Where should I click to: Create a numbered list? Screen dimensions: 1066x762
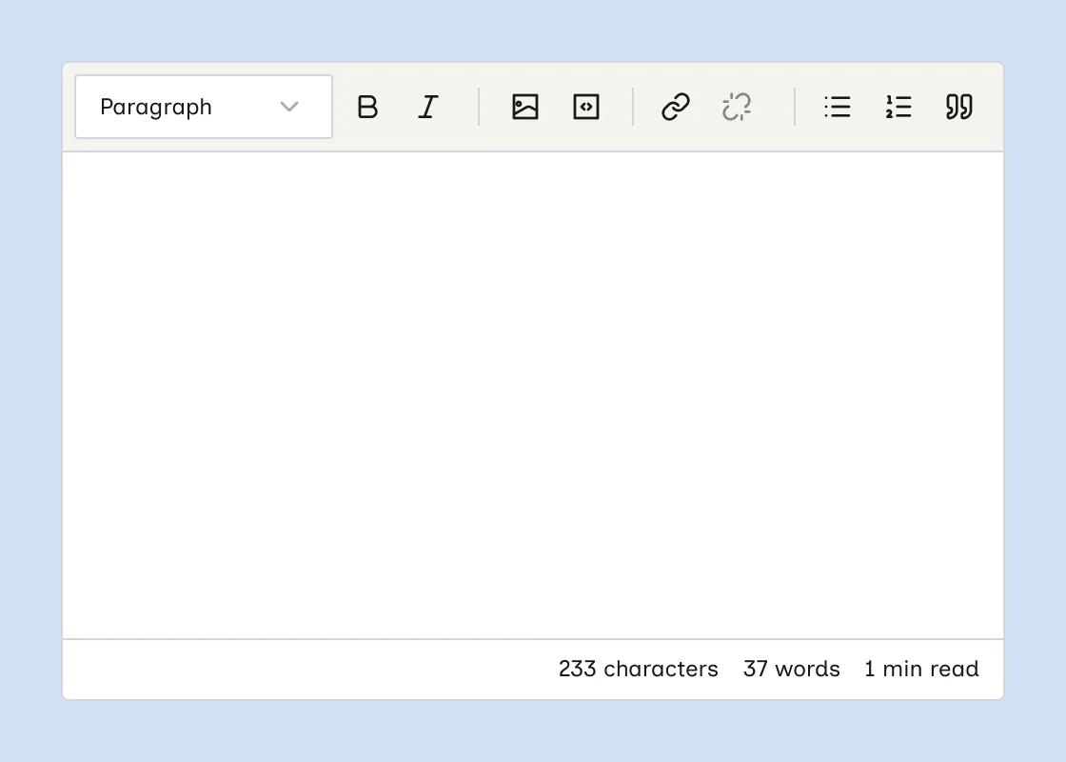(898, 107)
